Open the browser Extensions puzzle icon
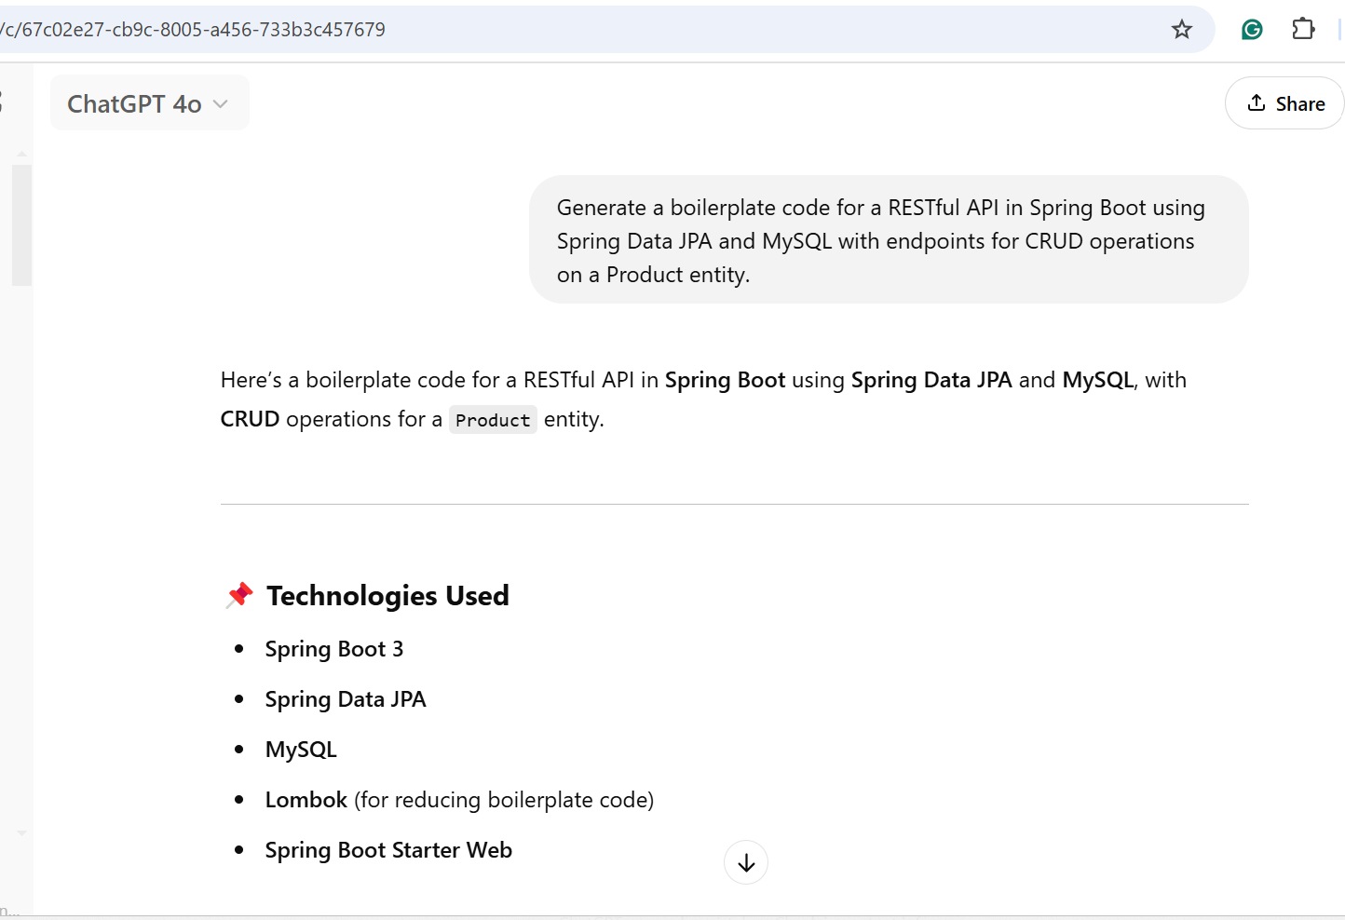This screenshot has height=920, width=1345. (1303, 30)
